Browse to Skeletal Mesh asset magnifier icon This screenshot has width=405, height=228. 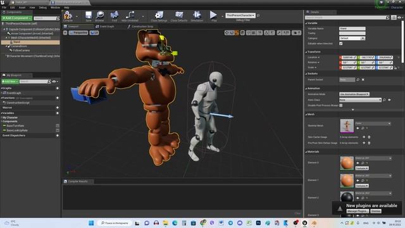pos(363,128)
